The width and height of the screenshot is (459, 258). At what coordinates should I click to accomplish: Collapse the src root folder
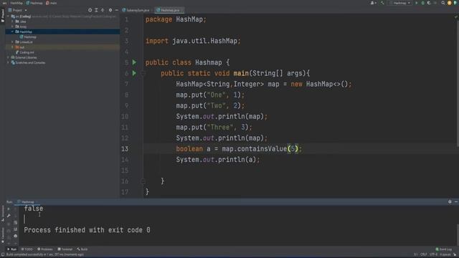point(8,16)
